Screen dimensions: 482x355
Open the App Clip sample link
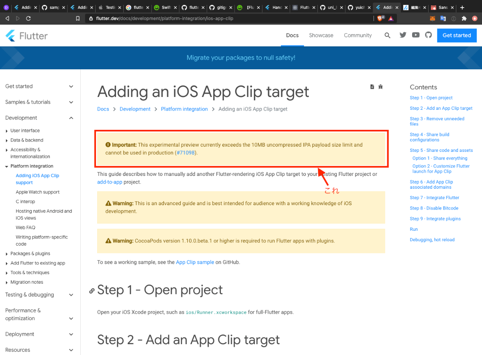coord(195,262)
